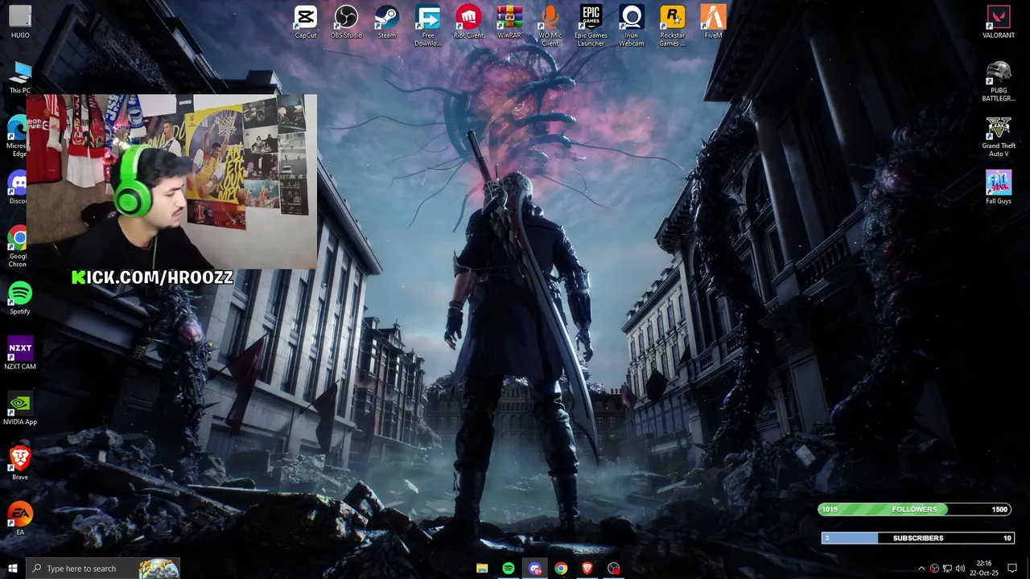Click the Type here to search box
1030x579 pixels.
coord(102,569)
